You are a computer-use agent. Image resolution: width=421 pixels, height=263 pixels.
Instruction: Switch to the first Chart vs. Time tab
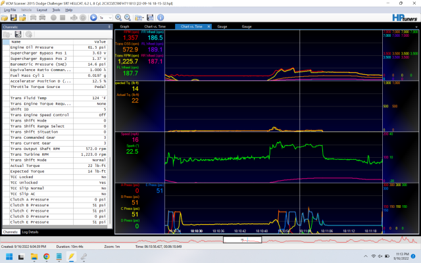tap(155, 26)
